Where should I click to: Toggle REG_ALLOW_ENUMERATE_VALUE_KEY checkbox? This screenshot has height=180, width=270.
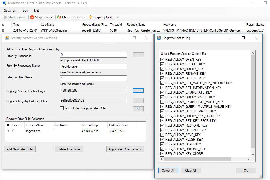point(162,102)
